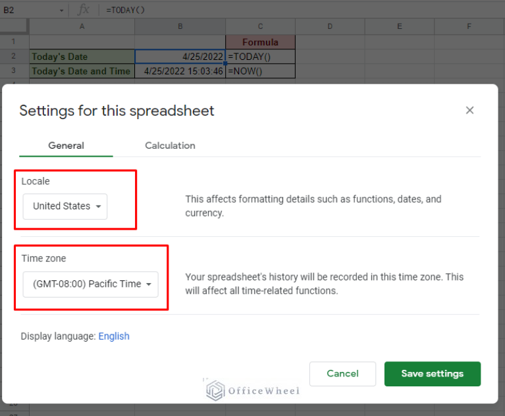Image resolution: width=505 pixels, height=416 pixels.
Task: Select the General tab
Action: tap(66, 145)
